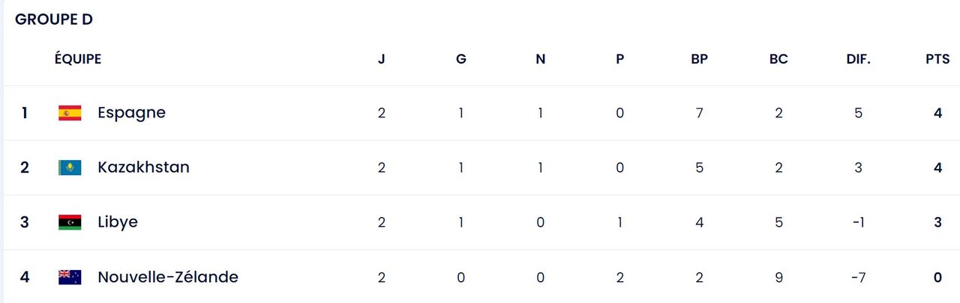
Task: Select the Nouvelle-Zélande team name
Action: coord(168,278)
